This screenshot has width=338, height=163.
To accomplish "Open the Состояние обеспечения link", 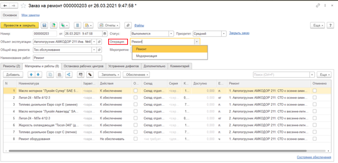I will [x=314, y=157].
